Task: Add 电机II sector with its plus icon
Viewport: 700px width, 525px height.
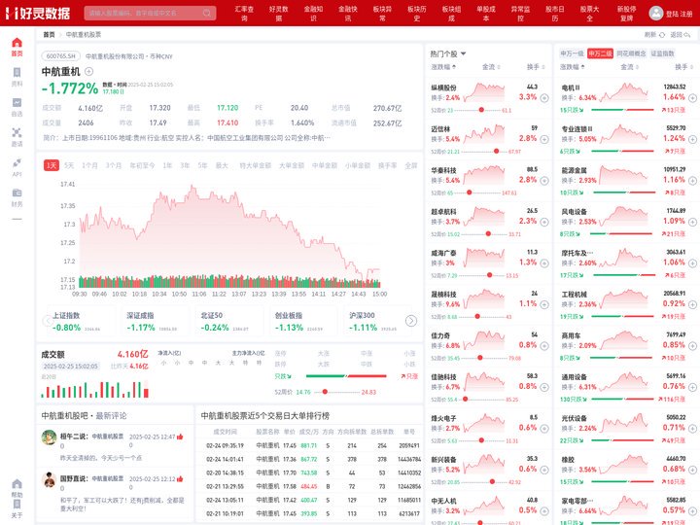Action: pos(692,98)
